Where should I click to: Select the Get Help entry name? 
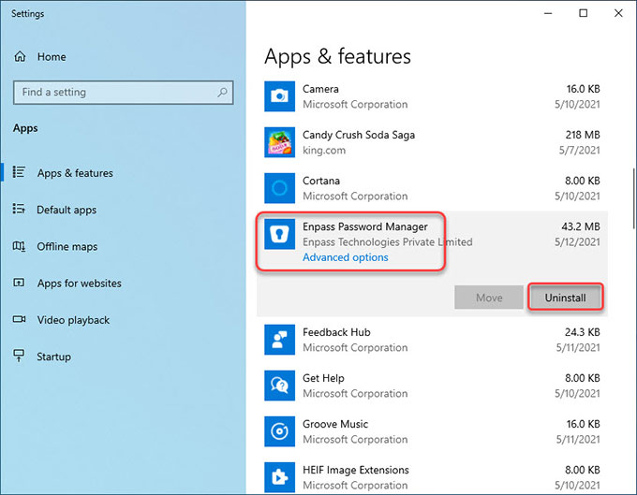tap(323, 378)
